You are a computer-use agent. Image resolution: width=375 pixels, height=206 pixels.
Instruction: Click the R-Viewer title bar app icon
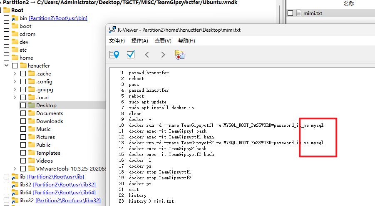point(112,30)
